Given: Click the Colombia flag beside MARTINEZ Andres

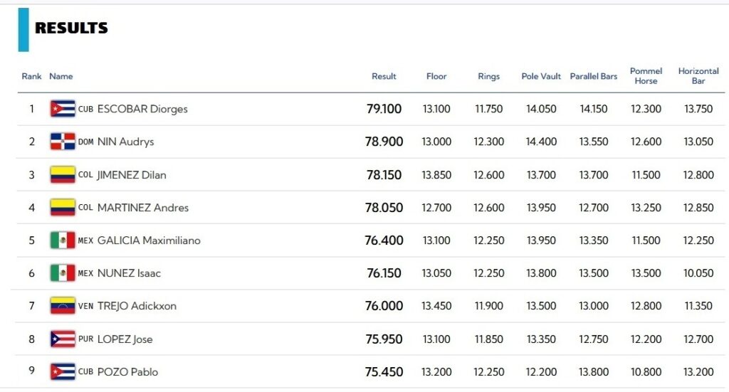Looking at the screenshot, I should click(x=63, y=208).
